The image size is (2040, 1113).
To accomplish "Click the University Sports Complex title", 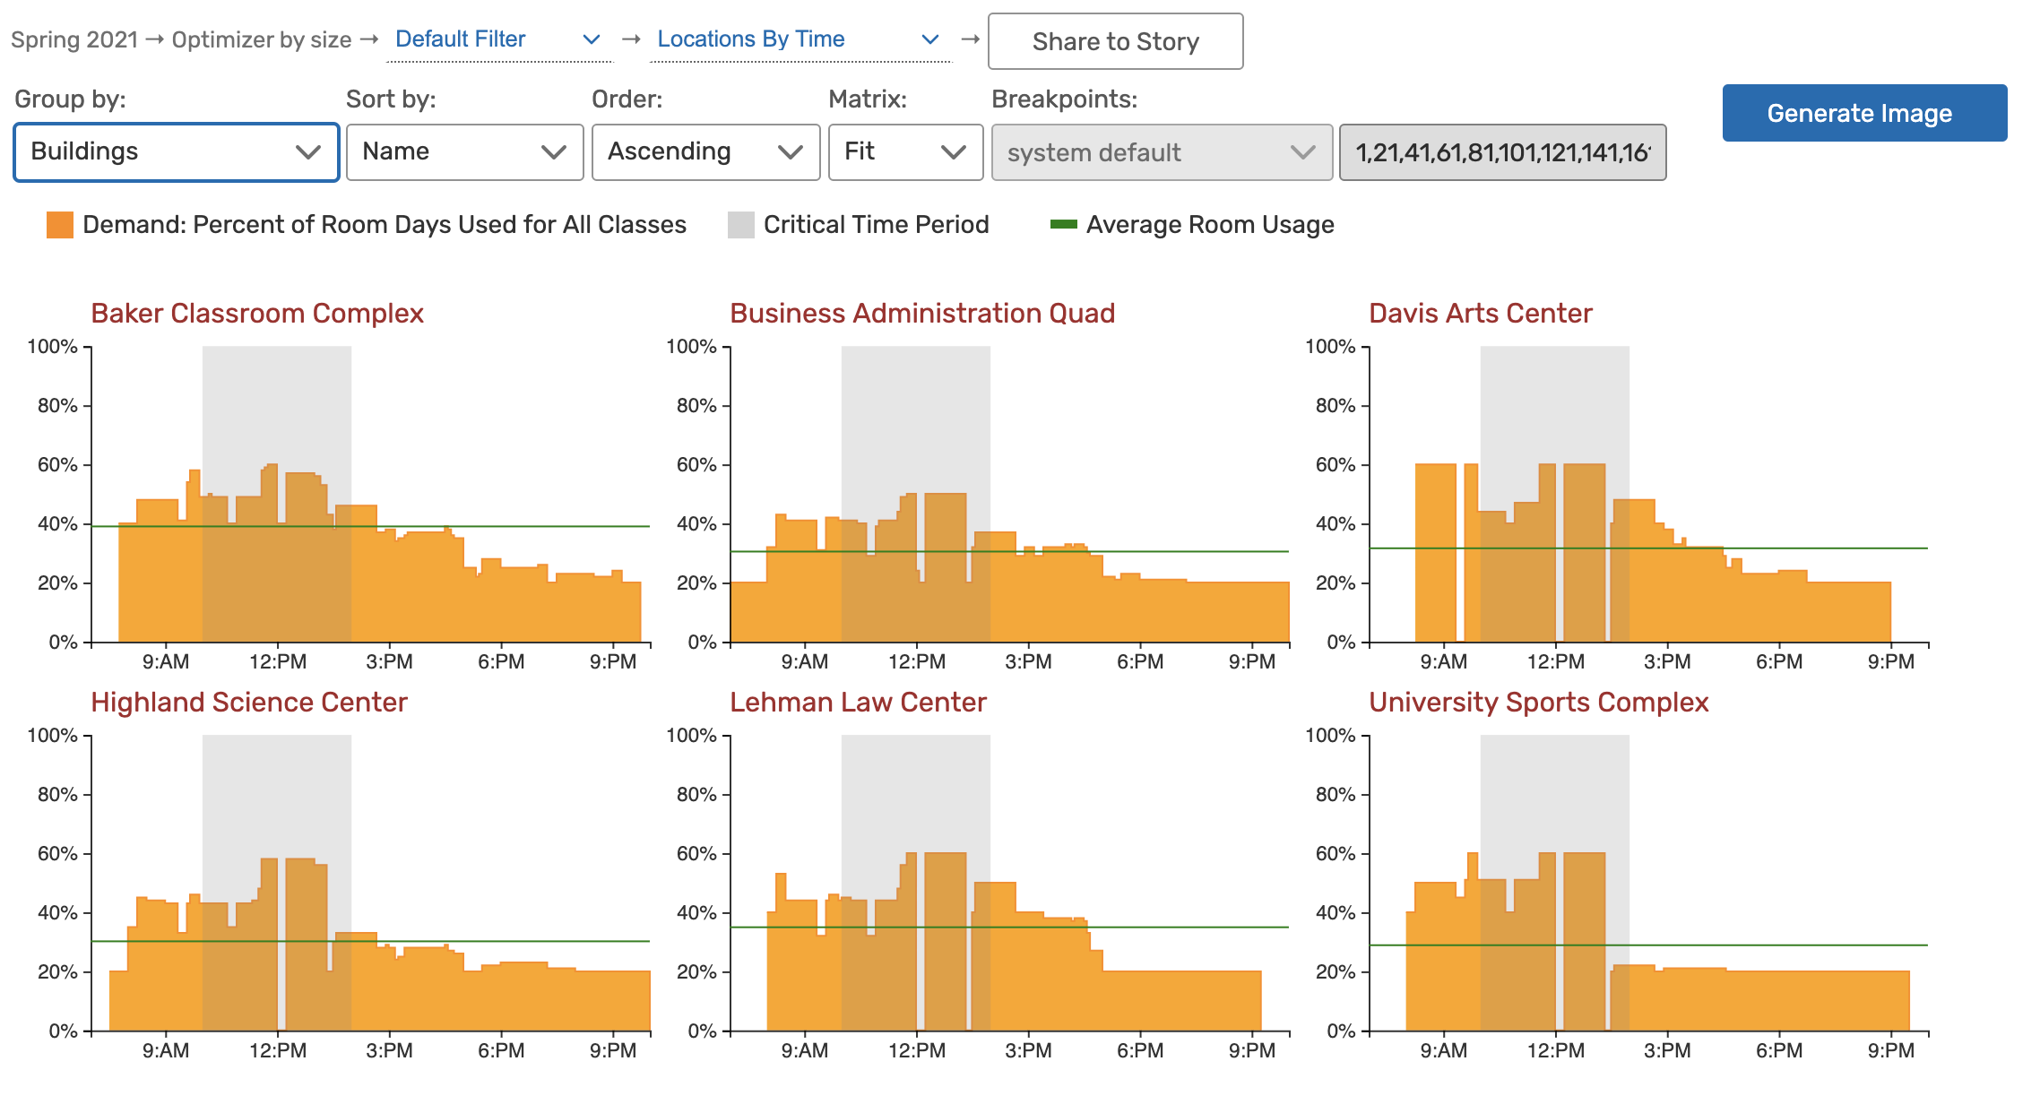I will [1538, 702].
